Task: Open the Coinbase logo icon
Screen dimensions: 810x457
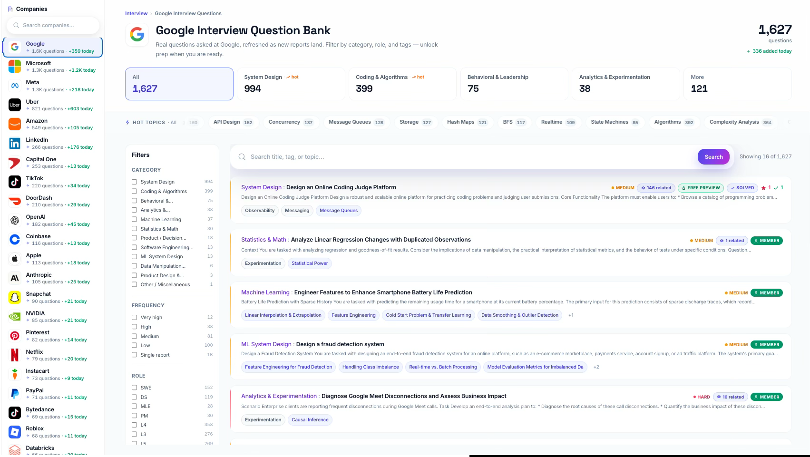Action: pyautogui.click(x=15, y=240)
